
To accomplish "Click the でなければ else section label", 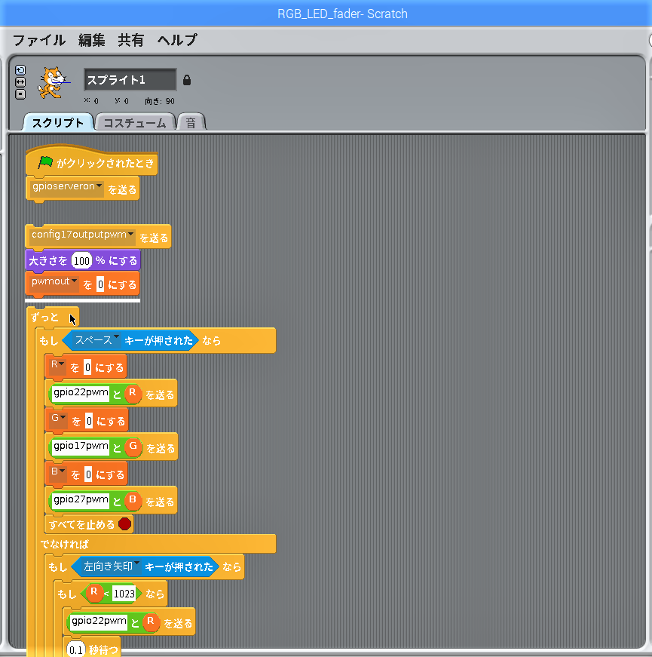I will (65, 545).
